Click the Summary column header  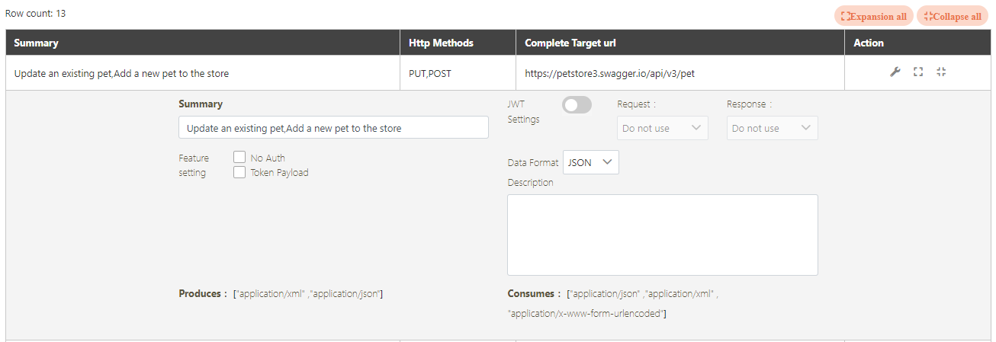pyautogui.click(x=36, y=43)
